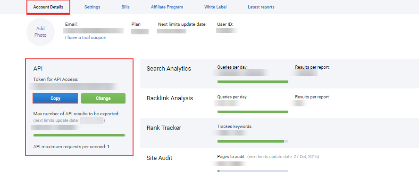Click the API results usage progress bar
This screenshot has height=176, width=419.
(79, 136)
